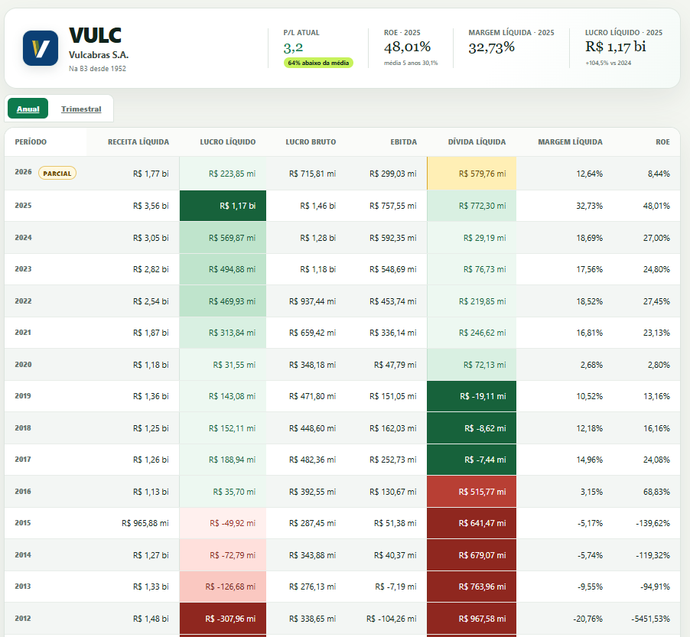Click dívida cell 'R$ 679,07 mi'
The image size is (690, 637).
pos(471,555)
